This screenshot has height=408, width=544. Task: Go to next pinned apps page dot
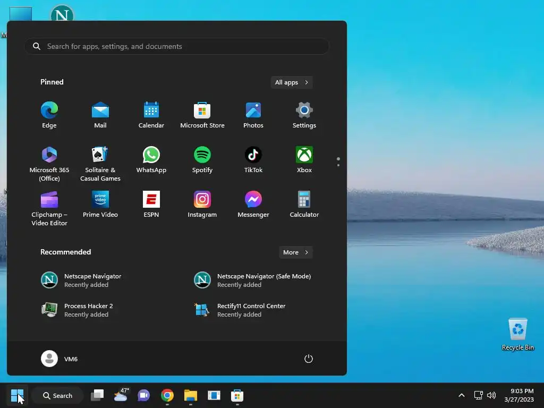pos(338,165)
